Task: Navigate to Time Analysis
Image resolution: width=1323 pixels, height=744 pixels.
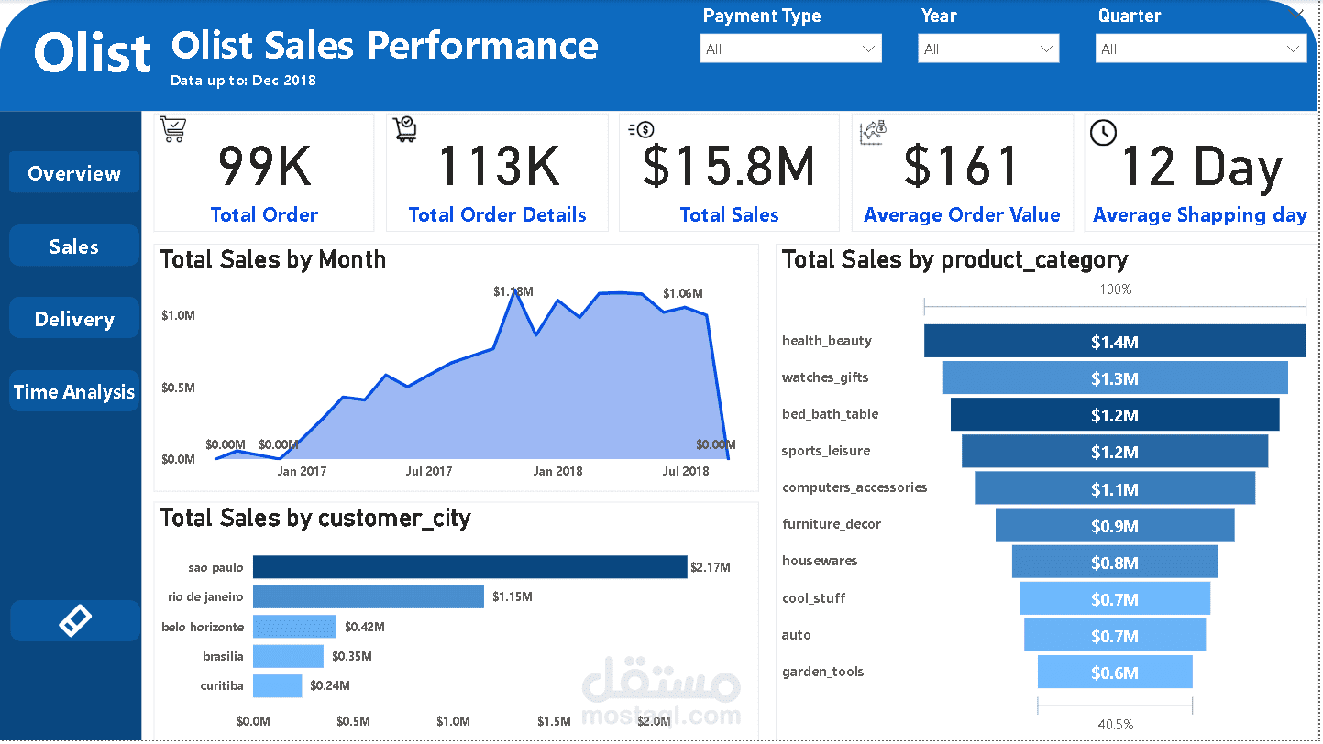Action: (x=74, y=392)
